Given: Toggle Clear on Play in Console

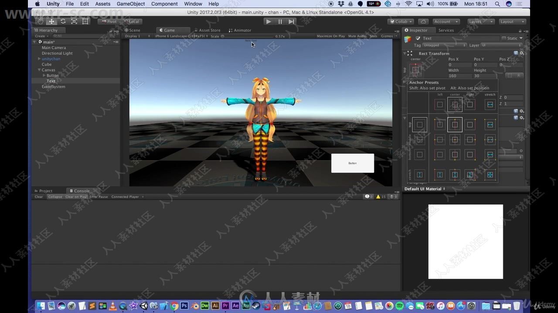Looking at the screenshot, I should tap(76, 196).
